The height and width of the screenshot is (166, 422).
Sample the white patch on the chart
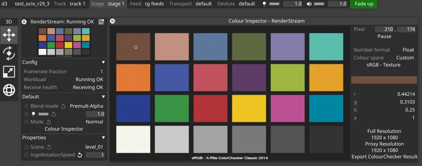(x=133, y=140)
